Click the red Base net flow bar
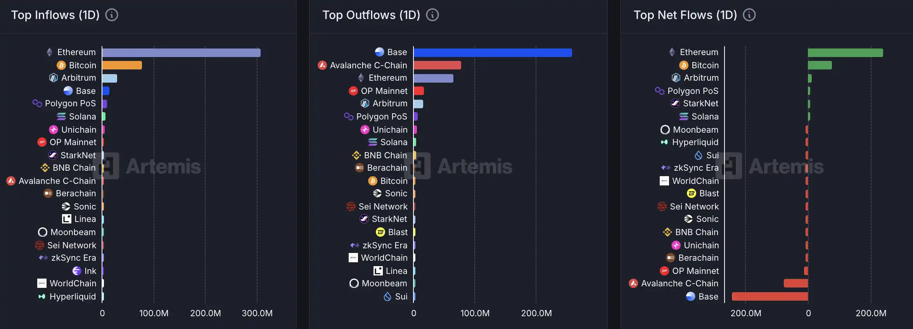 pyautogui.click(x=769, y=296)
